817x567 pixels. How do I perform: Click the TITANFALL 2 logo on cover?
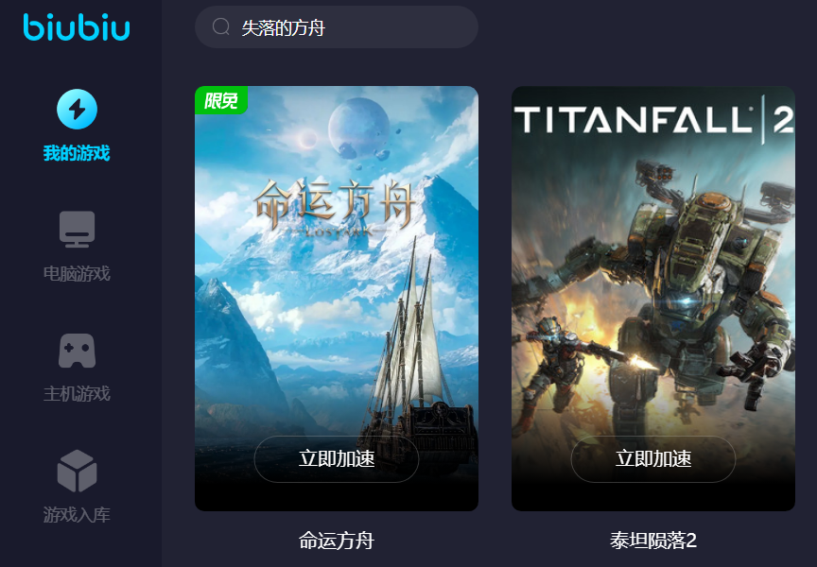click(x=654, y=120)
